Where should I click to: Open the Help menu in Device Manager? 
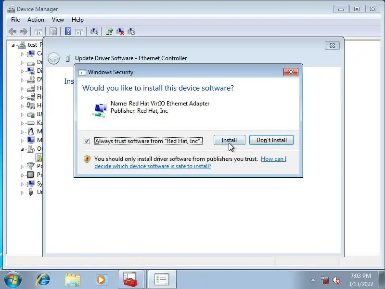point(77,20)
